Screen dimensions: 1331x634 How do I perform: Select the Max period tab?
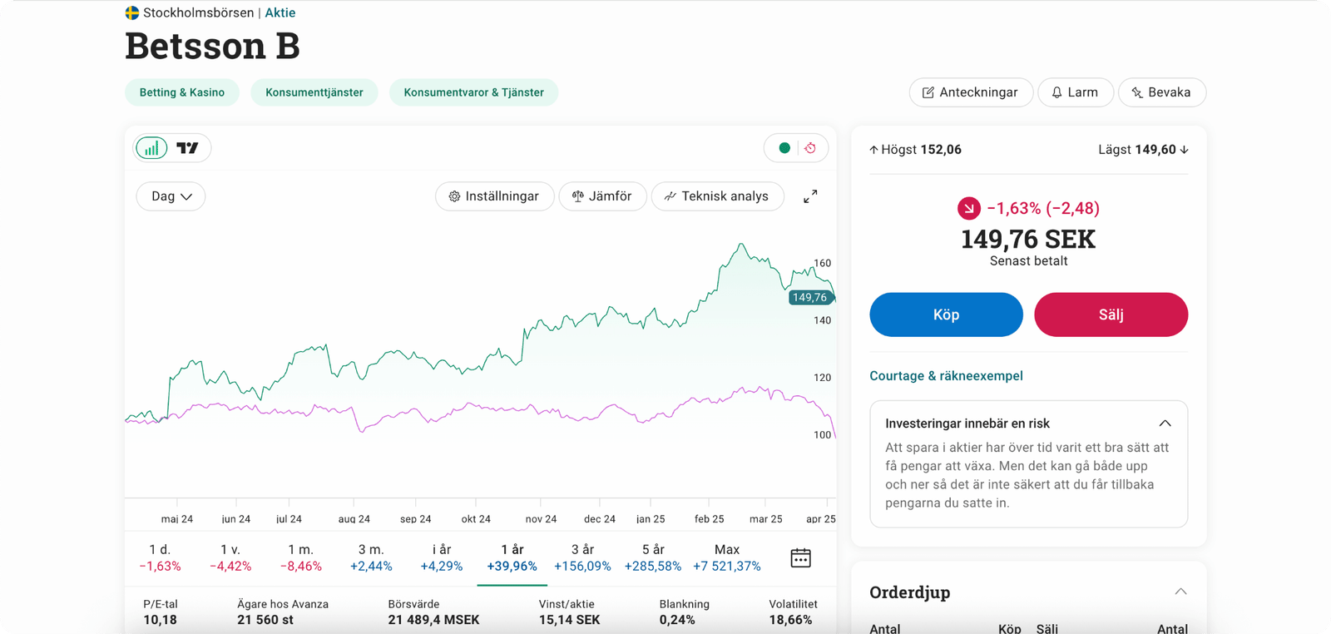(727, 557)
